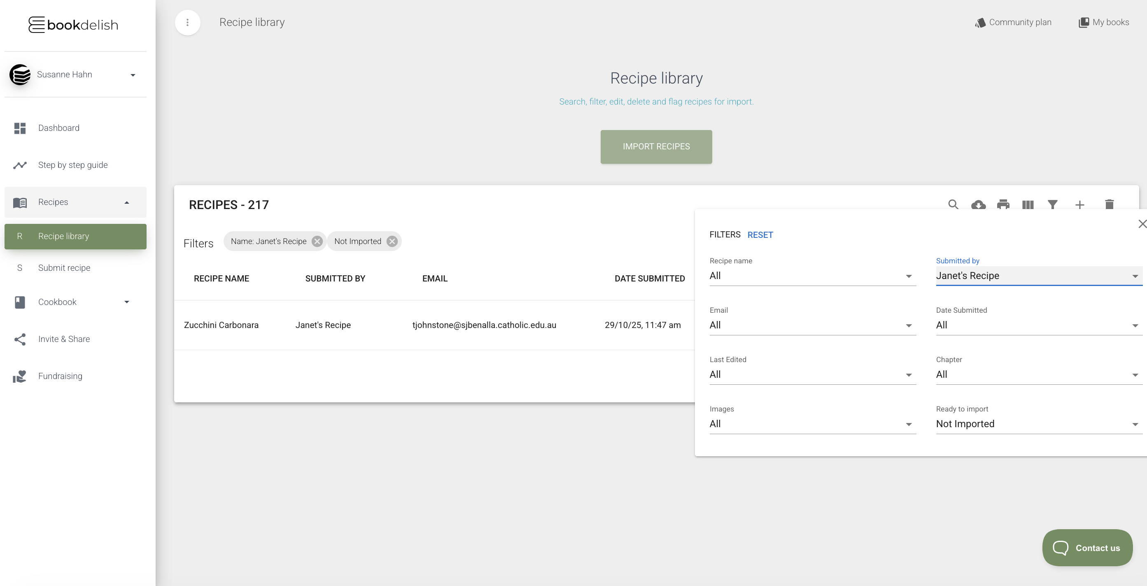Close the filters panel with X
This screenshot has width=1147, height=586.
(x=1142, y=224)
